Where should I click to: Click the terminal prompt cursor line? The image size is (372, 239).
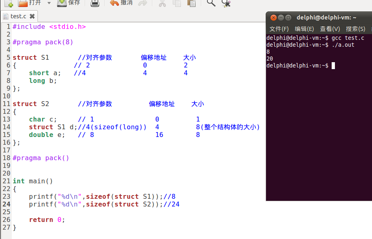point(301,65)
